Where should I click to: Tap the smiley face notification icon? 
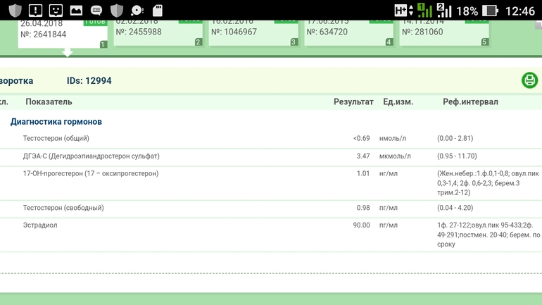coord(56,11)
